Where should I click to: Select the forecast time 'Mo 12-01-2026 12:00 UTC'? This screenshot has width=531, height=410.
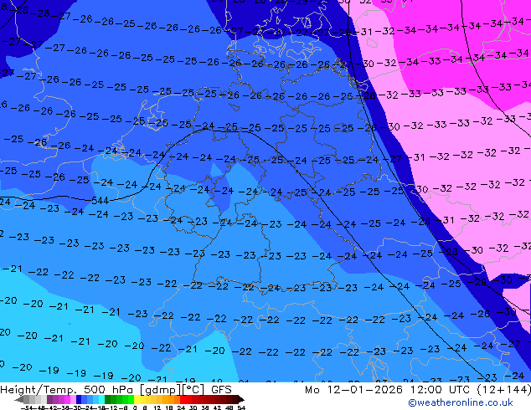click(x=388, y=390)
